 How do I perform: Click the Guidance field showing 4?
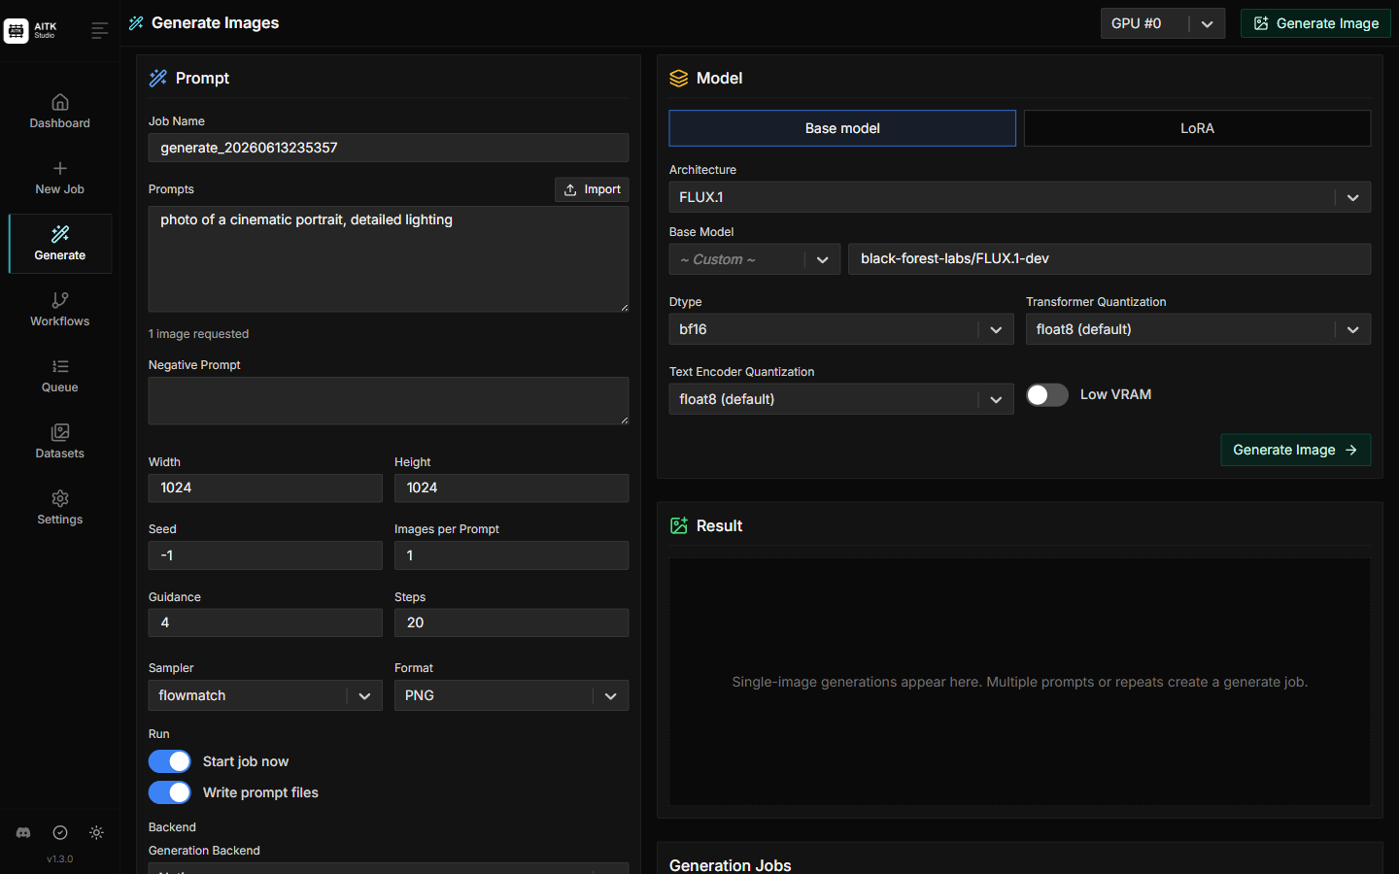point(265,622)
